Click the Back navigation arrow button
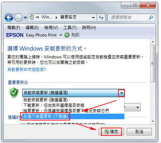 coord(9,17)
